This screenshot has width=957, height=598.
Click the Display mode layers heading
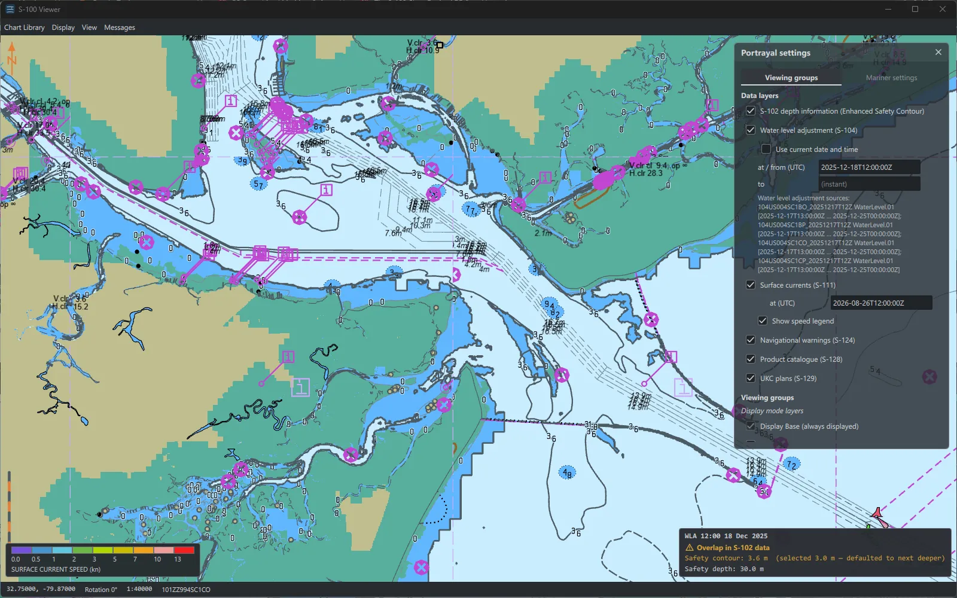pyautogui.click(x=772, y=411)
